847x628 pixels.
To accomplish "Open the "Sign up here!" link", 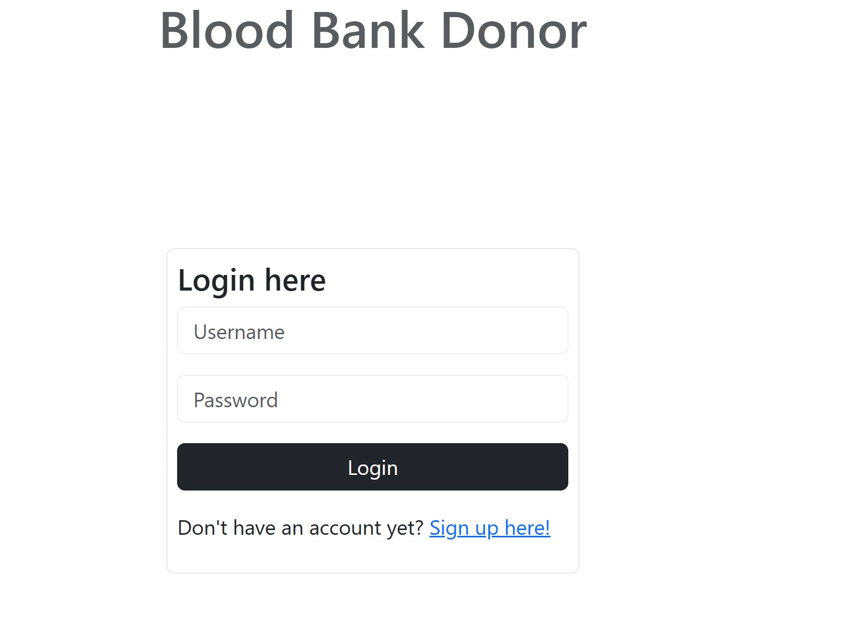I will (490, 528).
